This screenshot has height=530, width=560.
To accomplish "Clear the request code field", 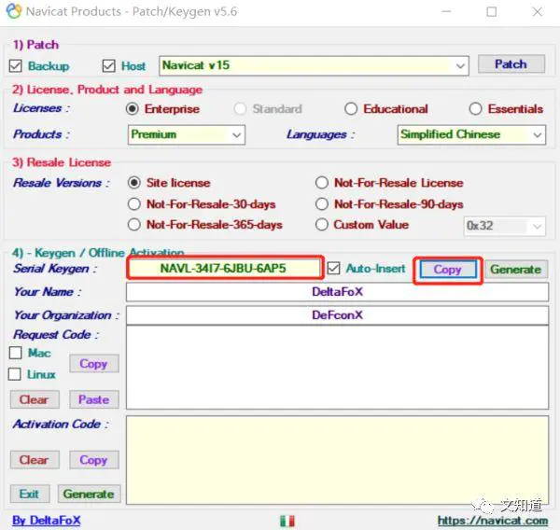I will click(35, 399).
